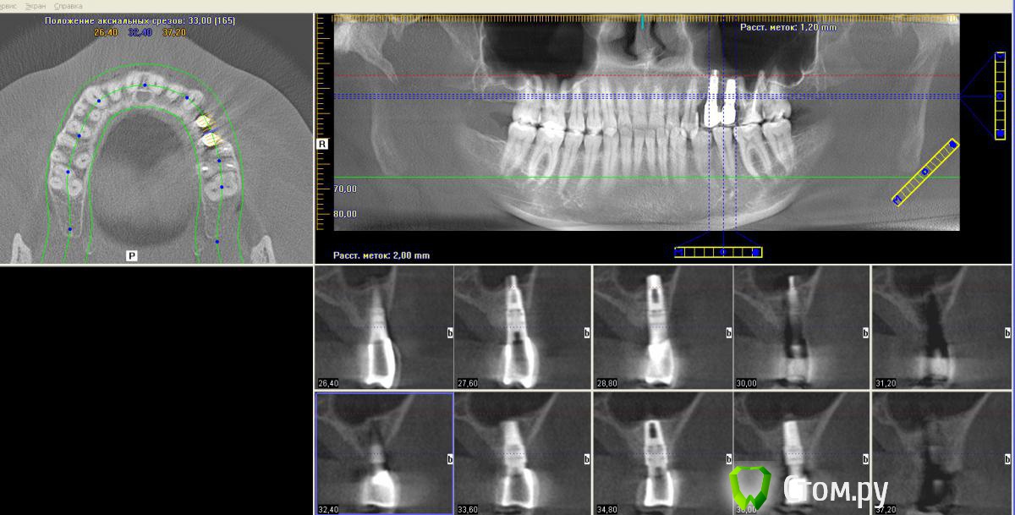Viewport: 1015px width, 515px height.
Task: Select highlighted cross-section slice 32,40
Action: pos(384,453)
